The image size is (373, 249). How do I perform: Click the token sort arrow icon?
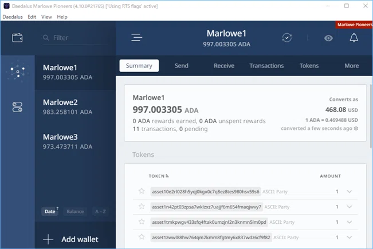tap(167, 176)
